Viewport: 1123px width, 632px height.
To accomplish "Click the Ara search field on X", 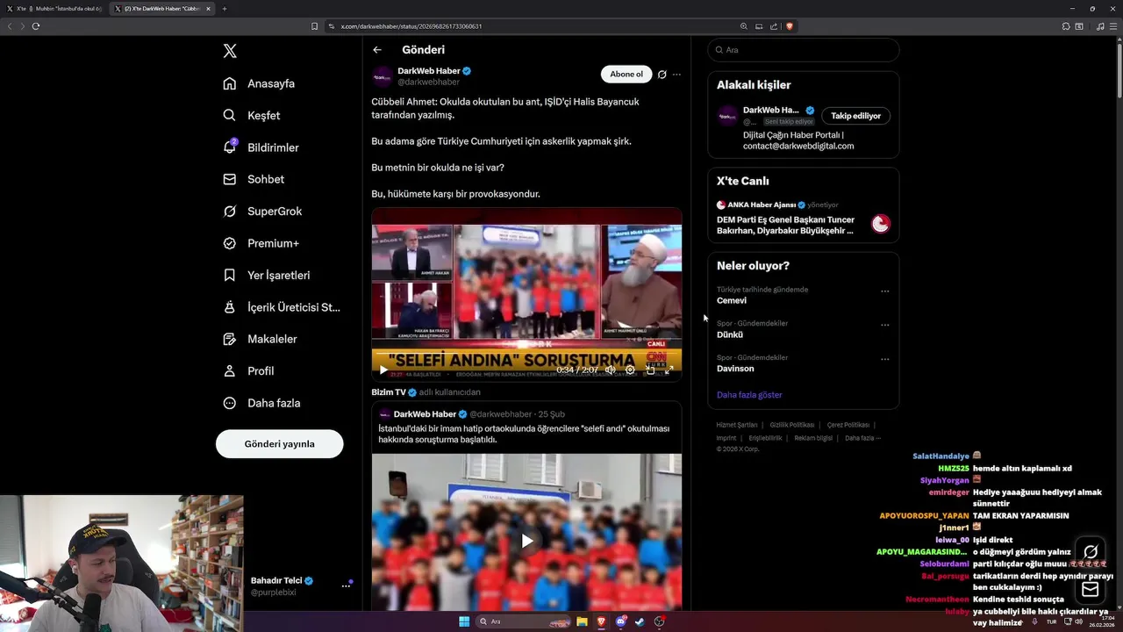I will pyautogui.click(x=803, y=50).
